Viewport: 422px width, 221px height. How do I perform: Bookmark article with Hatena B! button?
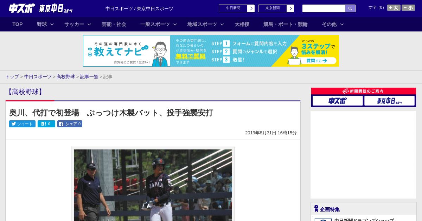coord(46,124)
